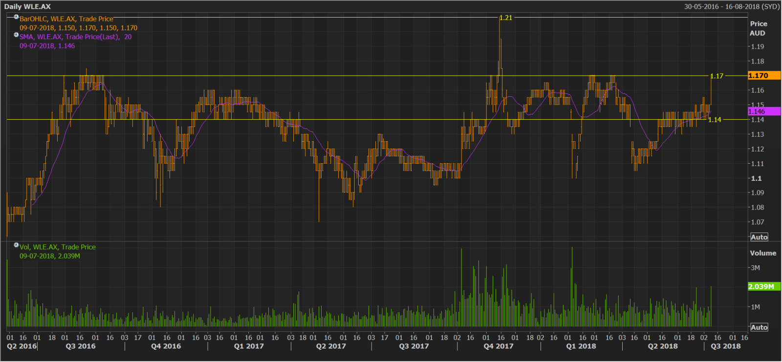Screen dimensions: 782x362
Task: Click the SMA series legend icon
Action: coord(16,35)
